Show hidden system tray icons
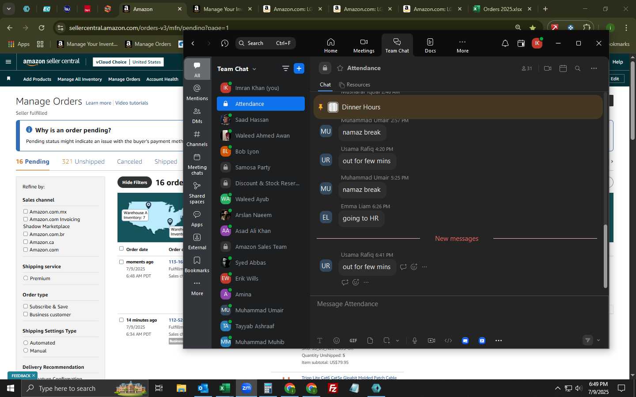 [557, 388]
